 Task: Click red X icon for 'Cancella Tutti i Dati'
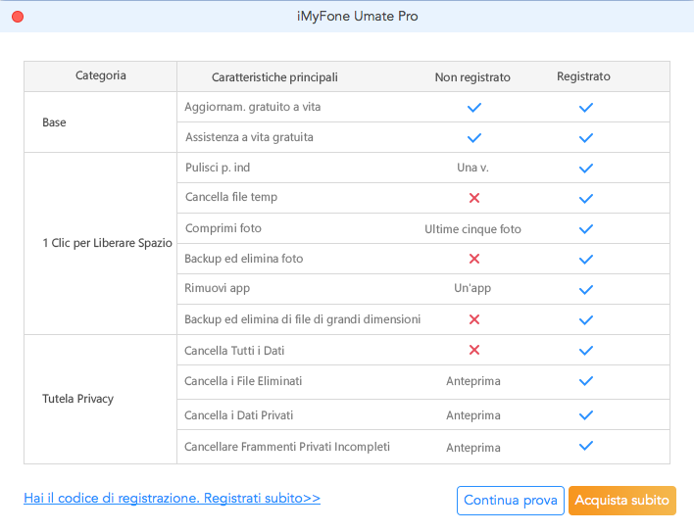tap(473, 350)
